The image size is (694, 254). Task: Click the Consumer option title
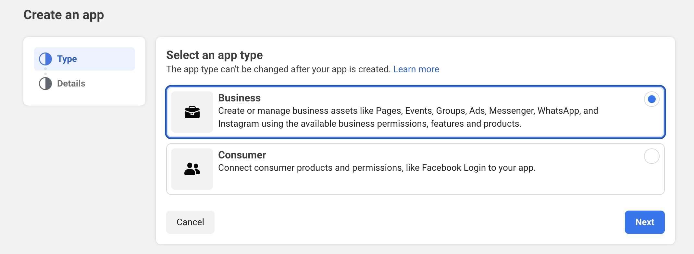(x=242, y=155)
